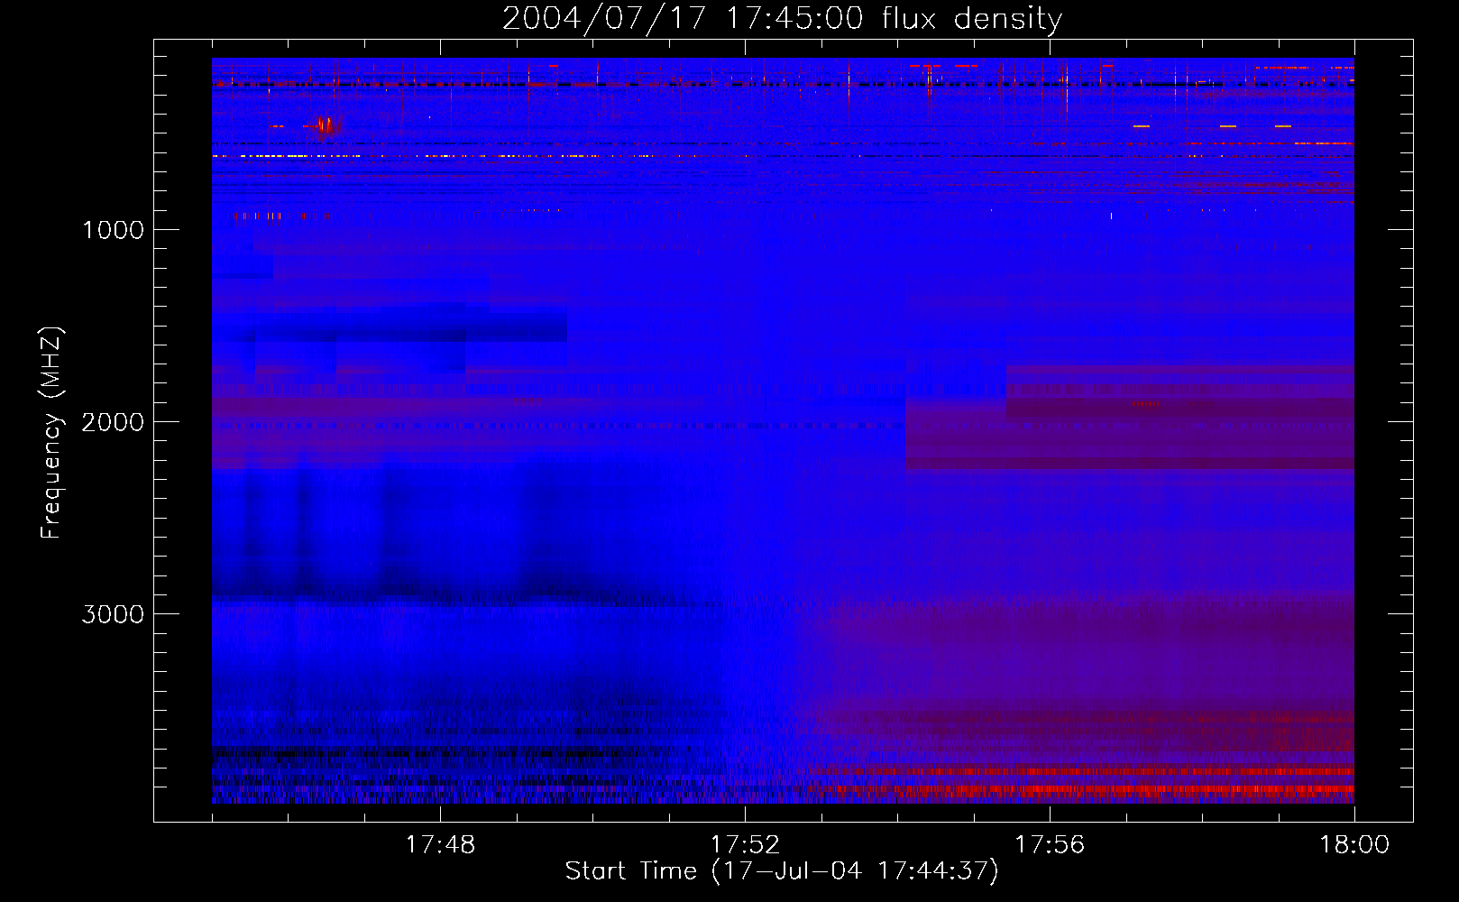Click the plot title '2004/07/17 17:45:00 flux density'
Viewport: 1459px width, 902px height.
tap(782, 19)
